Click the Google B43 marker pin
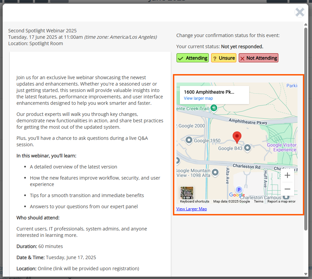The width and height of the screenshot is (312, 279). (248, 148)
